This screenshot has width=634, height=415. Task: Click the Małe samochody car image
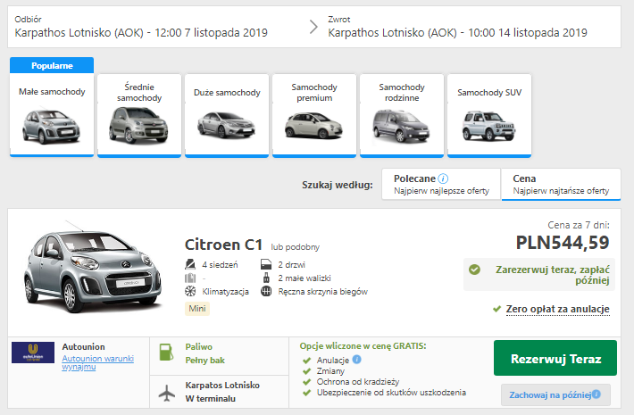(x=51, y=126)
